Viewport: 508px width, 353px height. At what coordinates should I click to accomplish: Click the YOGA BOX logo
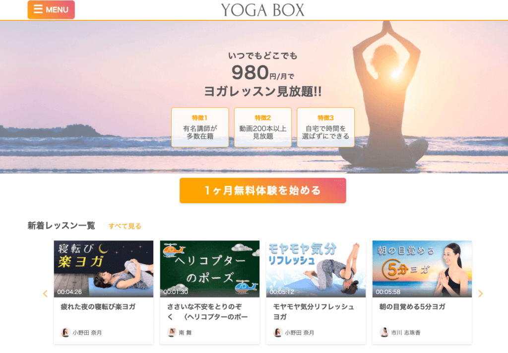(263, 10)
